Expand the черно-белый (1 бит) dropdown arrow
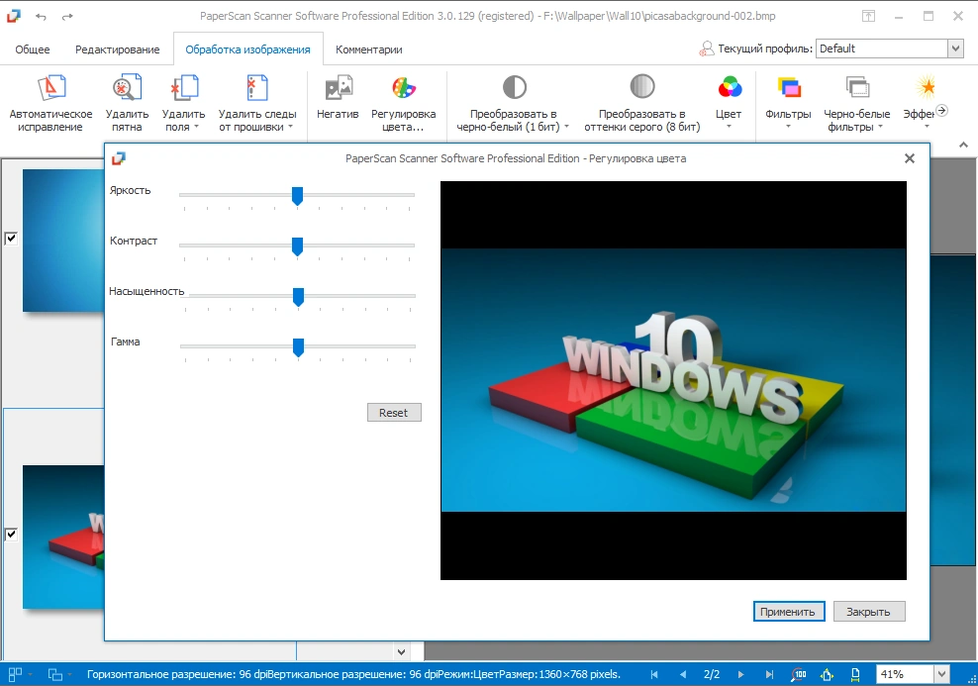The width and height of the screenshot is (978, 686). 566,128
